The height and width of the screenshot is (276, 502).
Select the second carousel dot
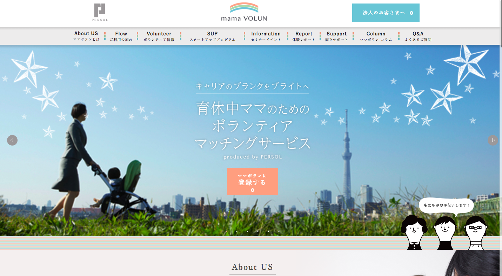pyautogui.click(x=237, y=231)
